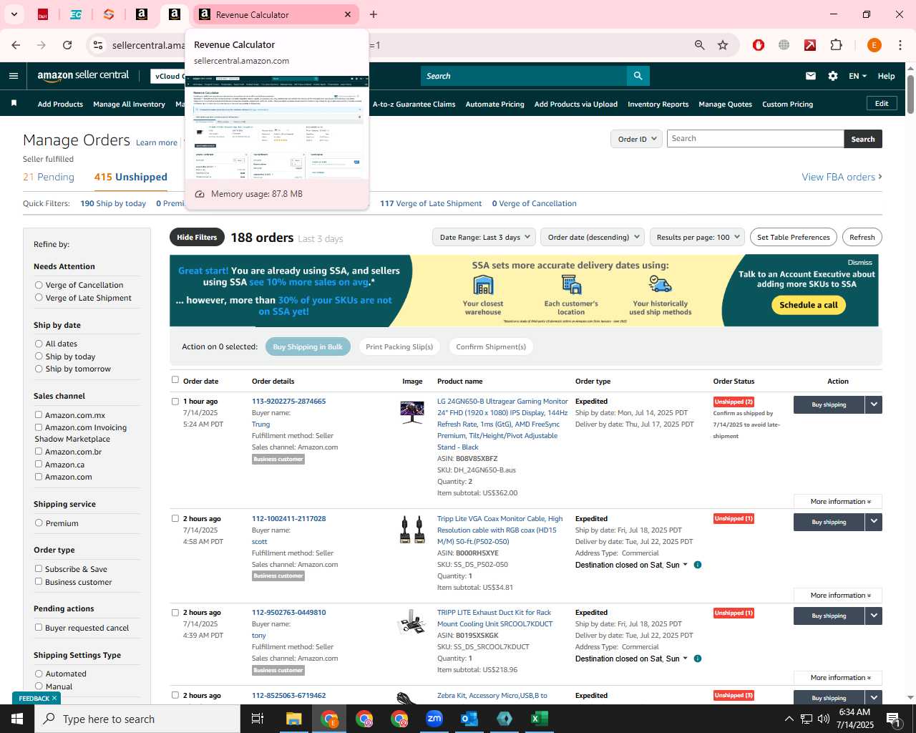Select Verge of Cancellation radio option

[x=39, y=285]
